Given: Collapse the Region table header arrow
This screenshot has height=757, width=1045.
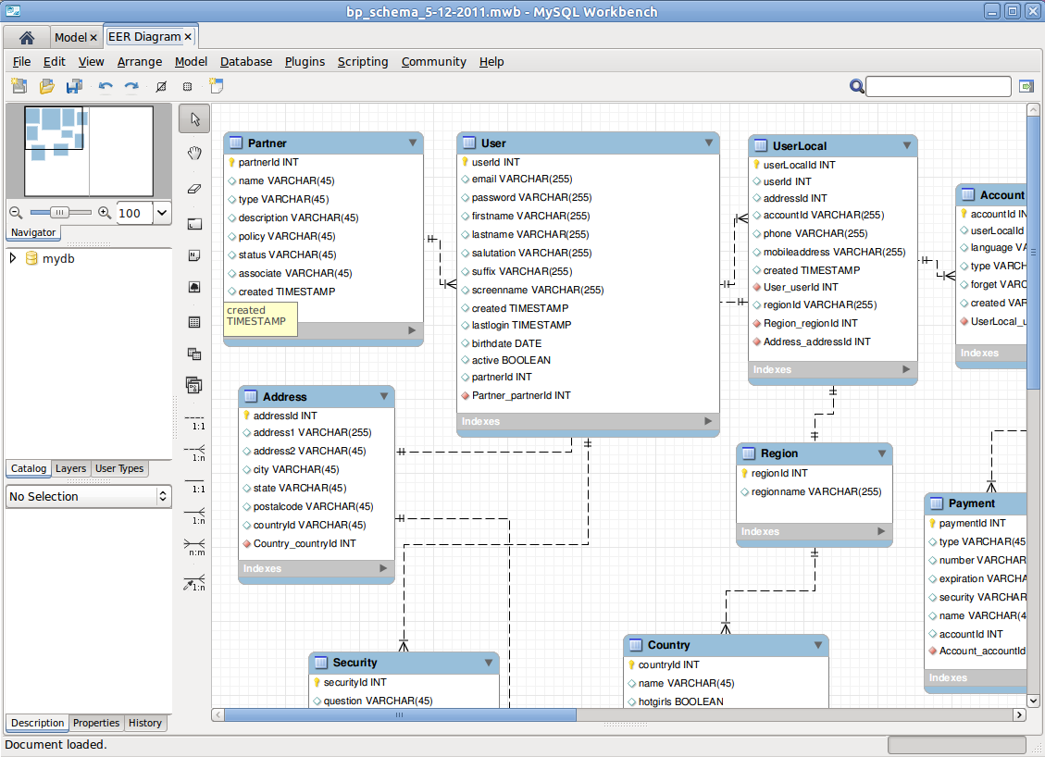Looking at the screenshot, I should point(882,453).
